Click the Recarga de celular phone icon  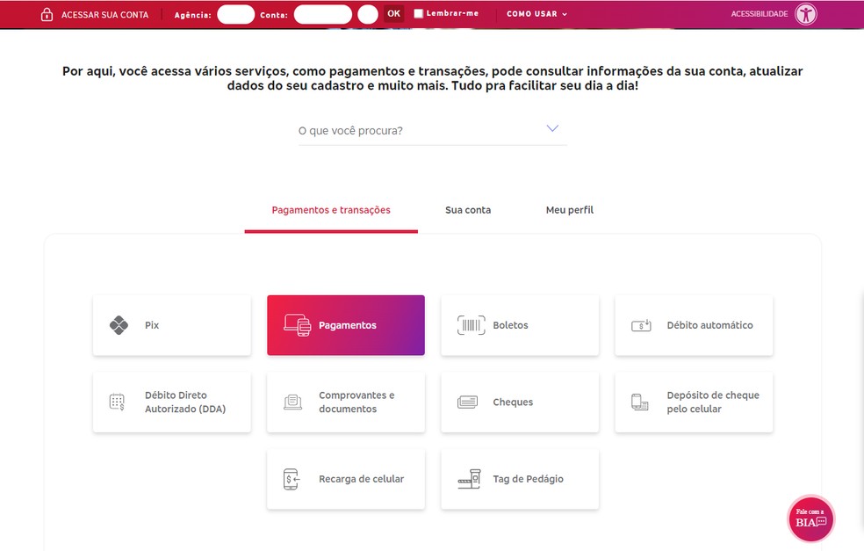(292, 479)
